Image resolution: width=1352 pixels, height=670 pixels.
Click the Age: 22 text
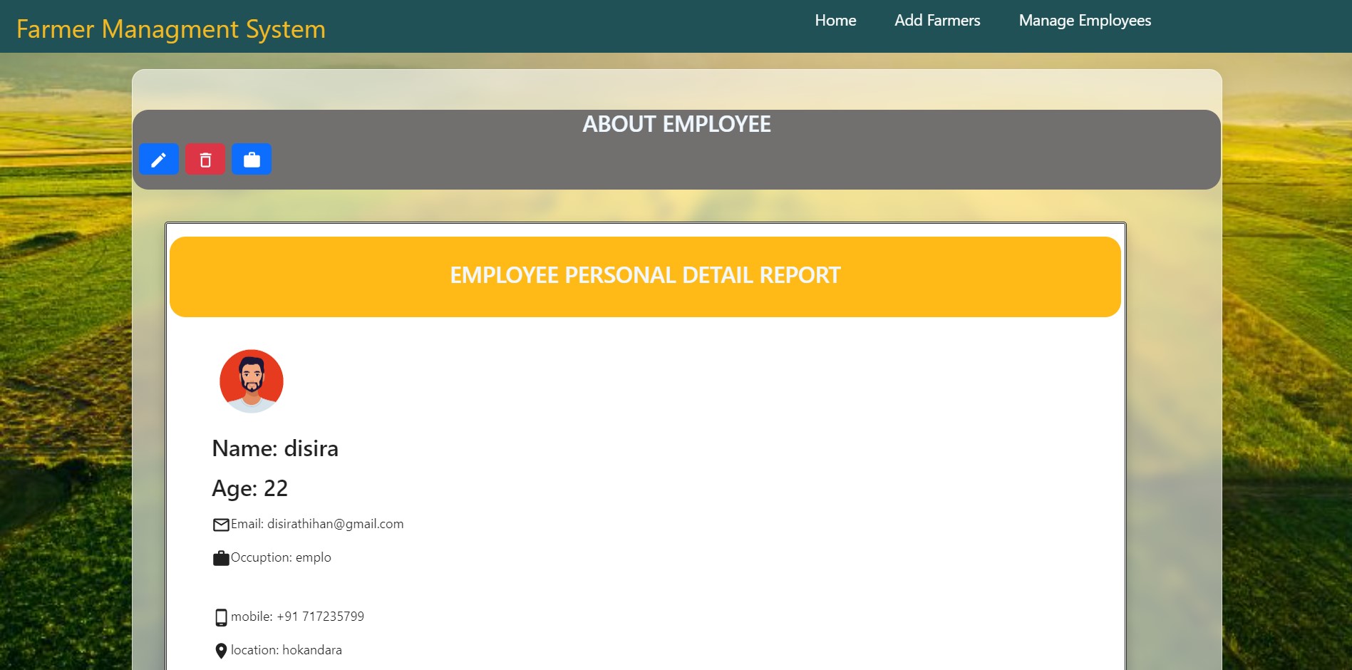coord(251,488)
